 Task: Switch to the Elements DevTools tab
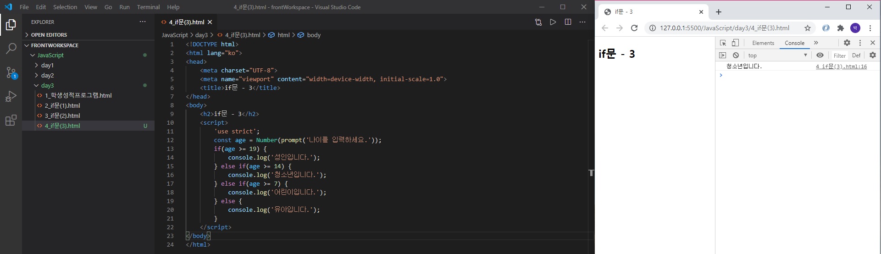coord(763,43)
